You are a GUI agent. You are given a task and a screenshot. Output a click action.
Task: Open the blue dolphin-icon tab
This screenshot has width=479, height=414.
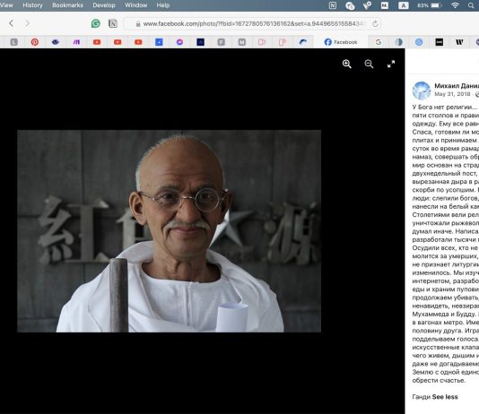[302, 42]
